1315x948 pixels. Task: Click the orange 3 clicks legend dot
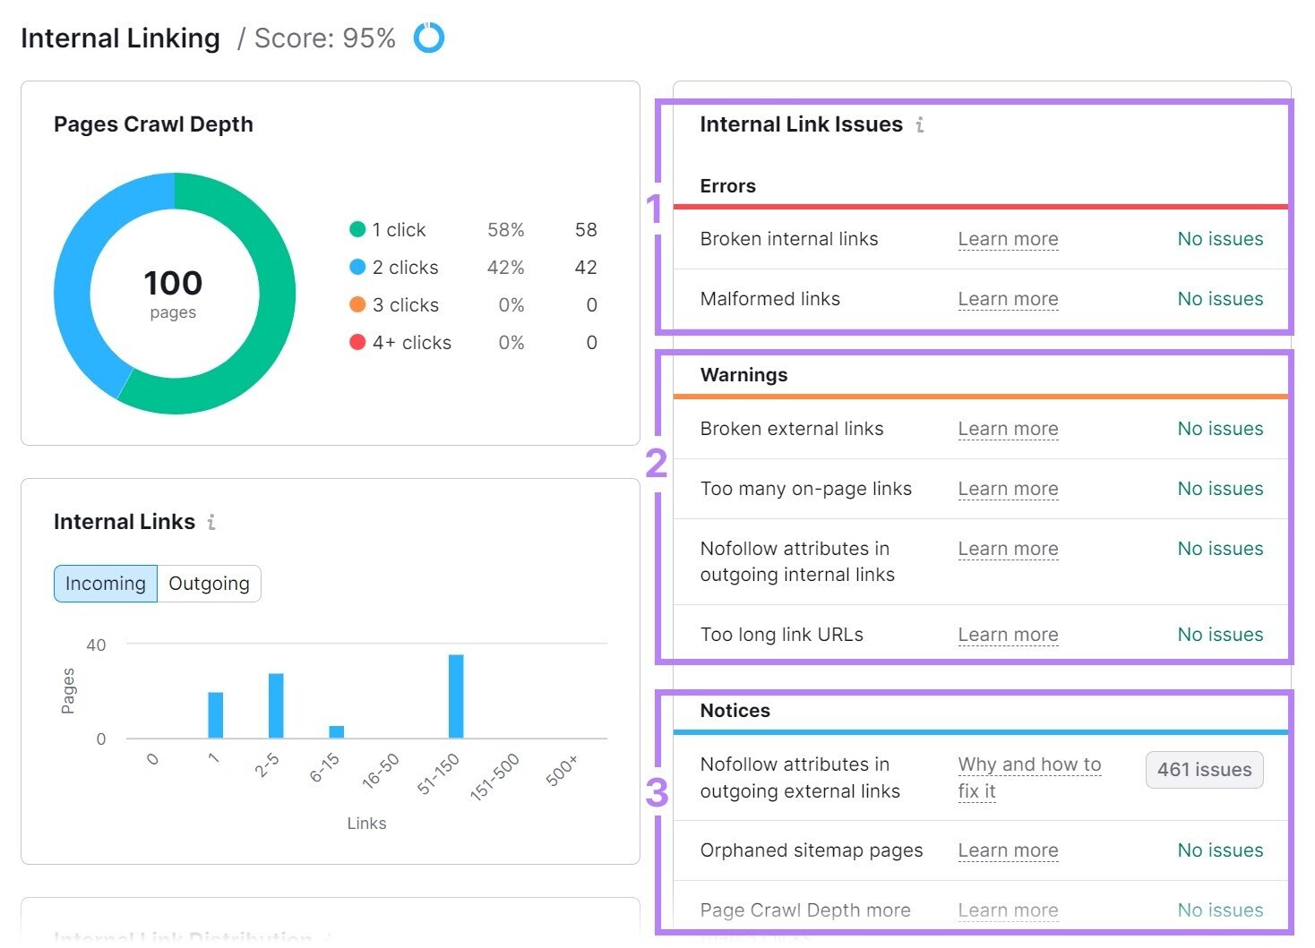(357, 305)
